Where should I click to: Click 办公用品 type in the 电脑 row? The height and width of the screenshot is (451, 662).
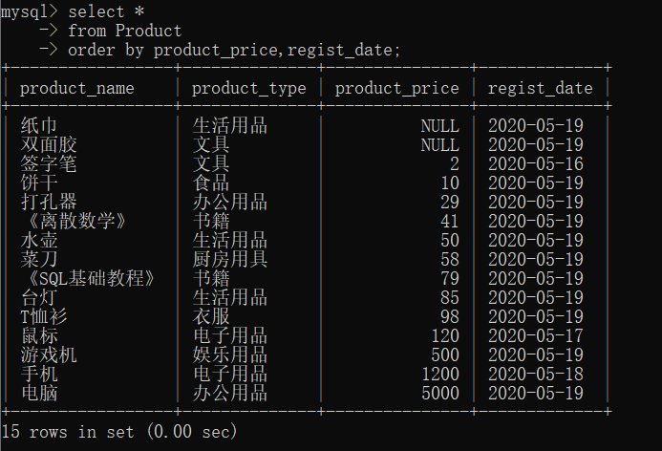(230, 393)
